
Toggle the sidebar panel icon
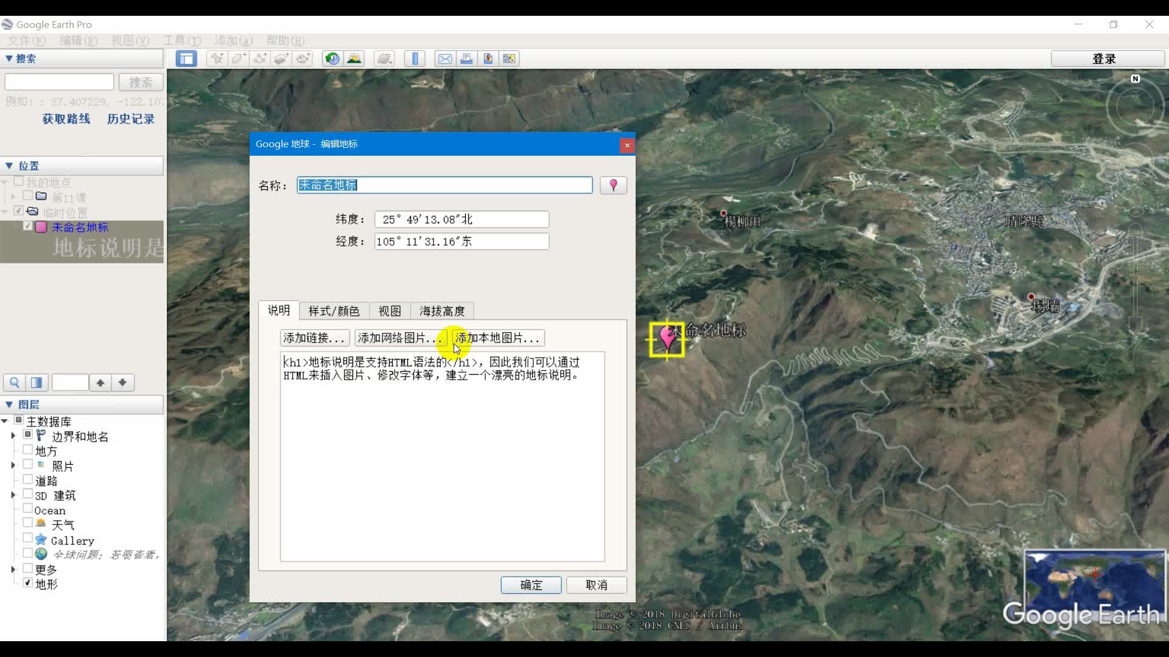click(186, 58)
